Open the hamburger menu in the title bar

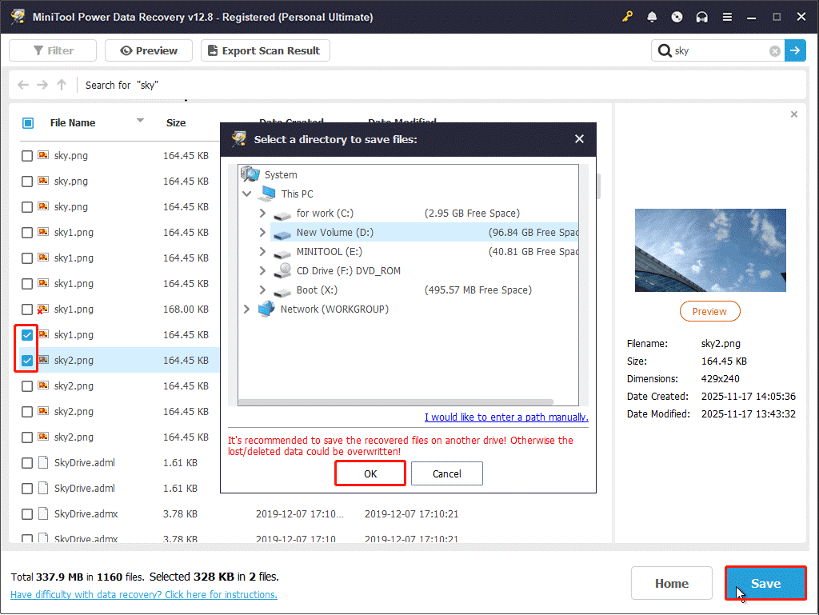pyautogui.click(x=726, y=16)
